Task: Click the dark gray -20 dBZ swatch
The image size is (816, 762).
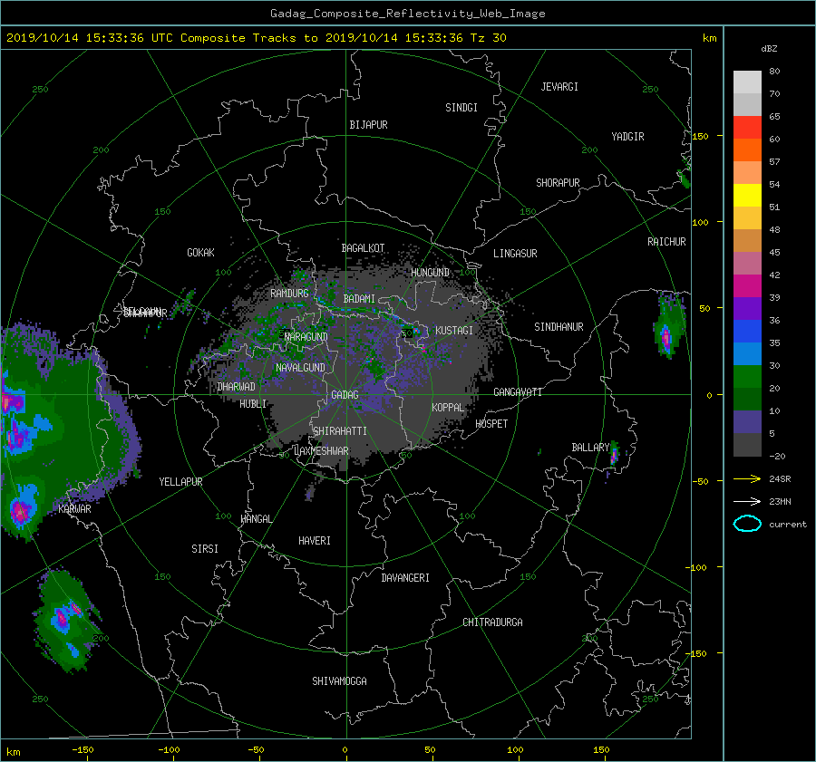Action: 747,445
